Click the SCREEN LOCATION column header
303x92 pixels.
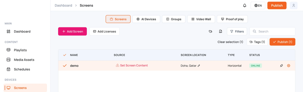point(193,55)
